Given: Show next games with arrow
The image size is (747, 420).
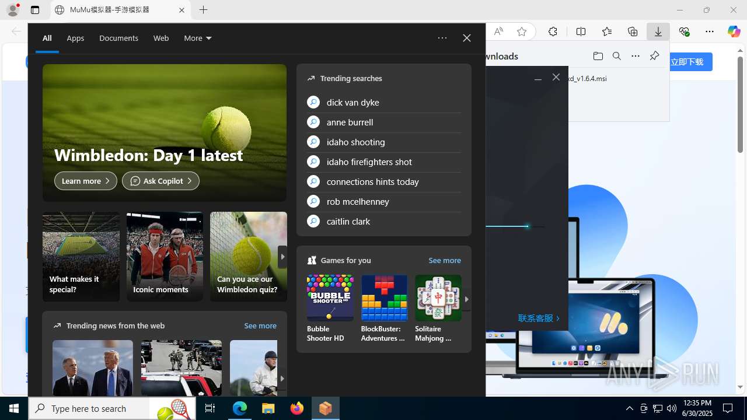Looking at the screenshot, I should [466, 299].
